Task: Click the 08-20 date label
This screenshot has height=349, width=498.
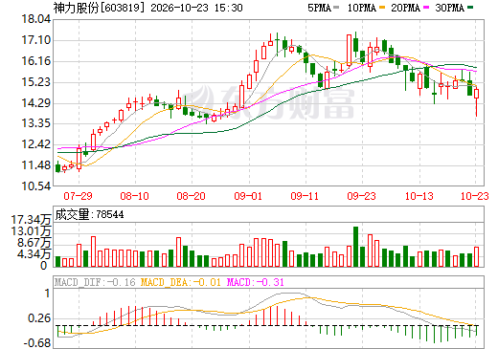Action: pyautogui.click(x=191, y=196)
